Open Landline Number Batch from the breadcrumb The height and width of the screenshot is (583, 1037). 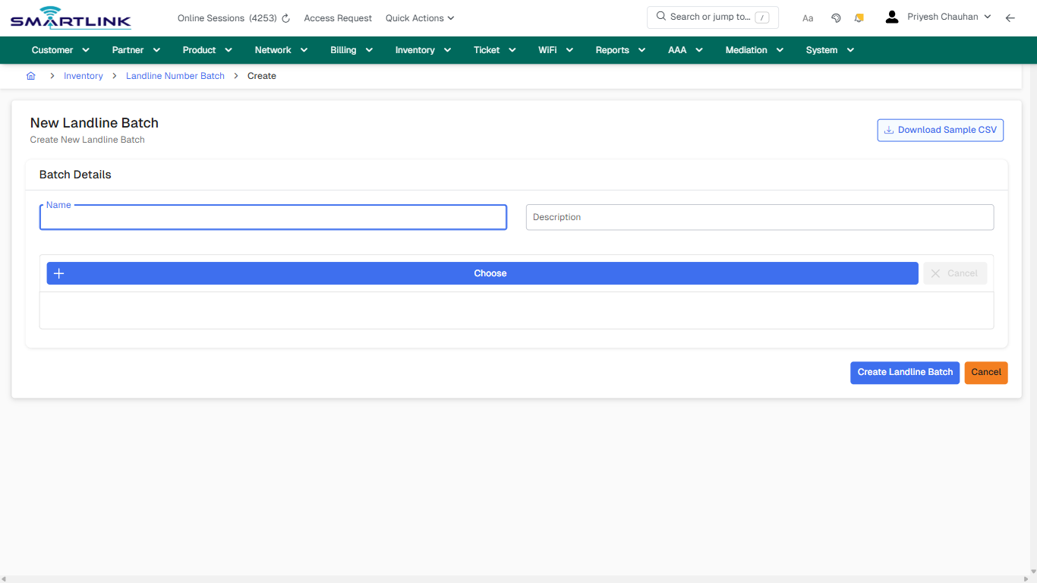click(175, 76)
